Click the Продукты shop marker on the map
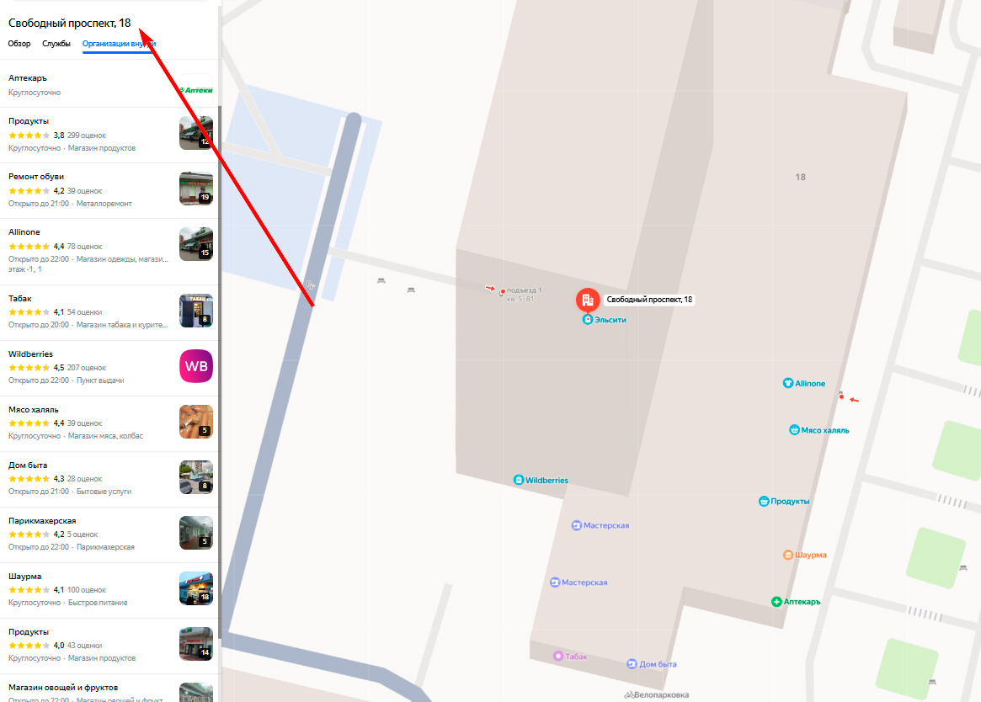The width and height of the screenshot is (981, 702). pos(764,501)
